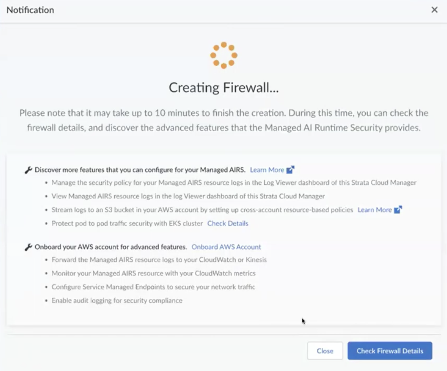Click the 10 minutes creation note paragraph
447x371 pixels.
click(x=224, y=120)
